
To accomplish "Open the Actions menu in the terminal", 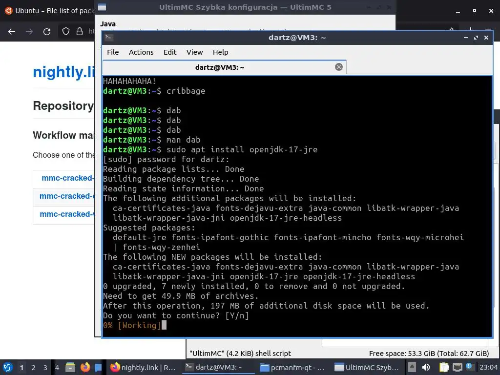I will pos(141,52).
